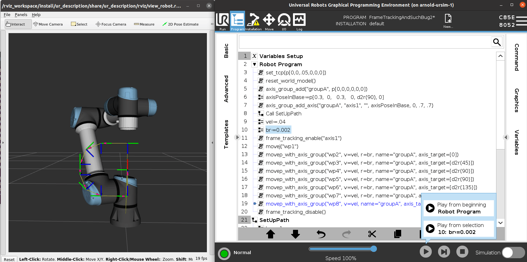Move the selected node up with the up arrow
Screen dimensions: 527x262
270,234
